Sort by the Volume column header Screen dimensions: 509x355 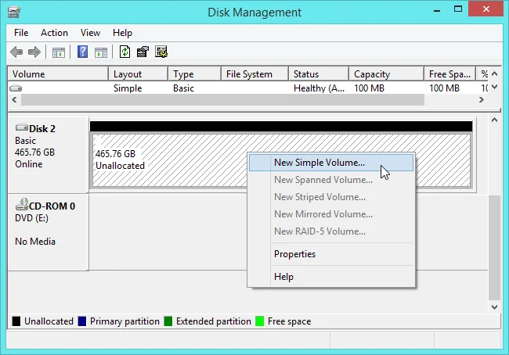click(x=58, y=74)
